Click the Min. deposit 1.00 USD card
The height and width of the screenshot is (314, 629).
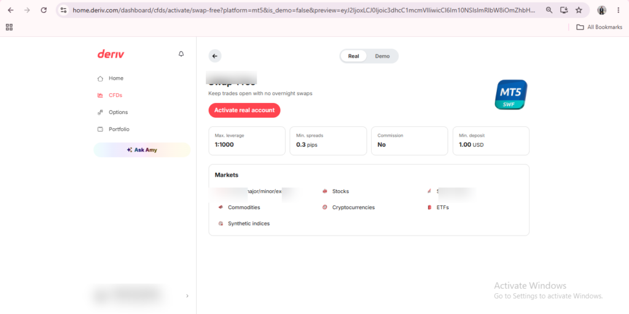click(x=491, y=141)
